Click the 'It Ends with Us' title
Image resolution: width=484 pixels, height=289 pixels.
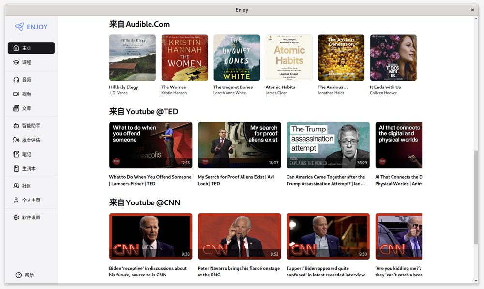click(385, 87)
